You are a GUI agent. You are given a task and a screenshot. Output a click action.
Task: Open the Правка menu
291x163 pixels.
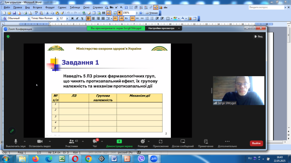(18, 8)
